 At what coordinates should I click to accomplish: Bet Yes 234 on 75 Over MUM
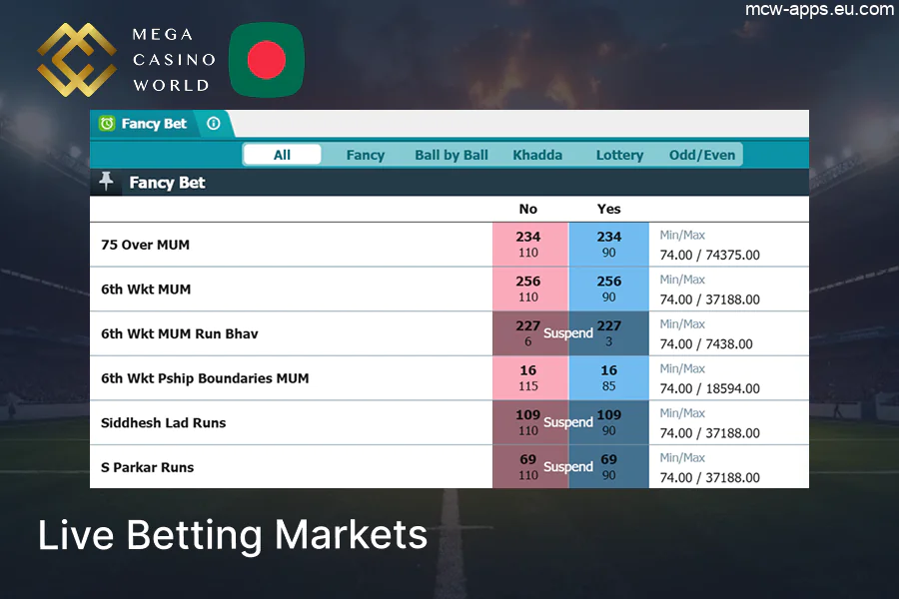click(x=609, y=245)
